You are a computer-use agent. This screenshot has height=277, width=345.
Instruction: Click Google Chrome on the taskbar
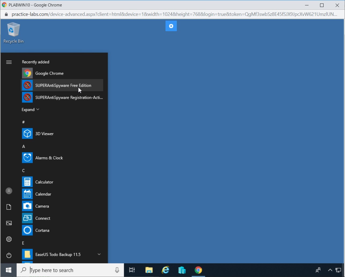coord(199,270)
